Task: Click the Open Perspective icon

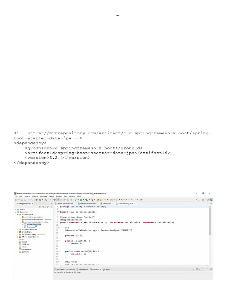Action: click(x=203, y=200)
